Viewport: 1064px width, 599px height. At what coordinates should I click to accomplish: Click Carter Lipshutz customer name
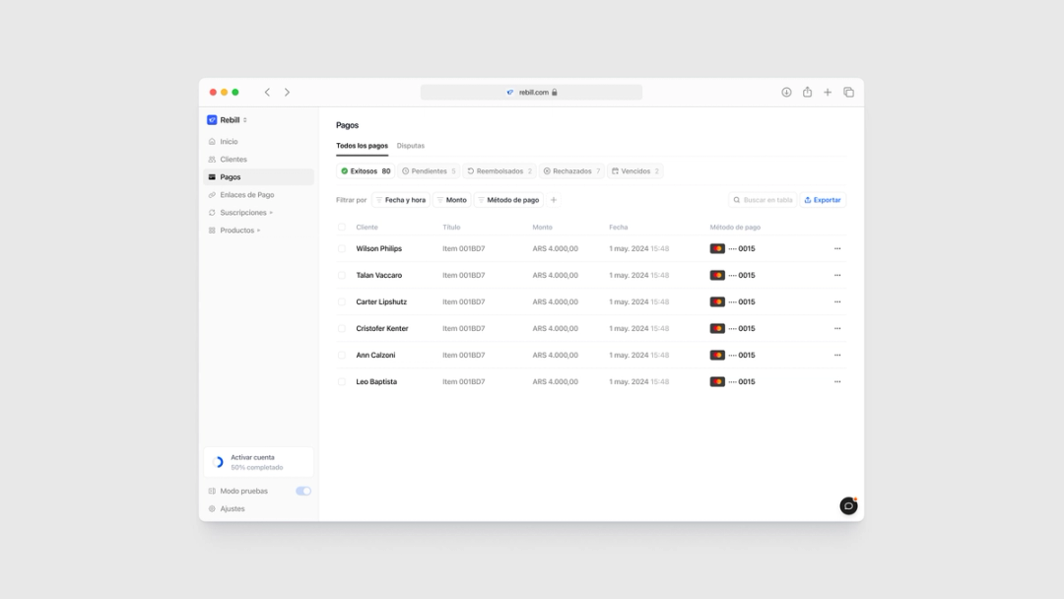pyautogui.click(x=381, y=301)
